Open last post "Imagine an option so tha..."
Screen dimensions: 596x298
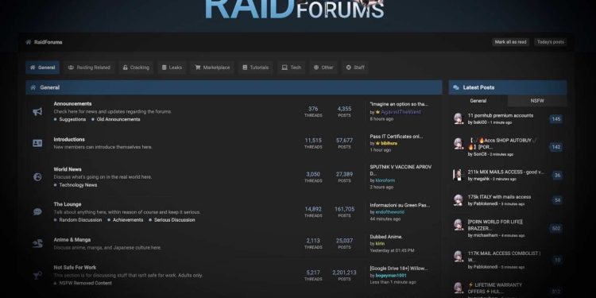399,104
